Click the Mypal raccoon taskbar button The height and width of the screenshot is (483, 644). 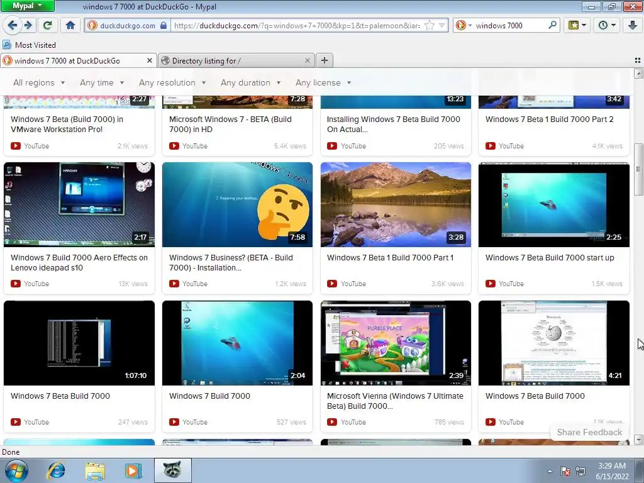pos(172,470)
